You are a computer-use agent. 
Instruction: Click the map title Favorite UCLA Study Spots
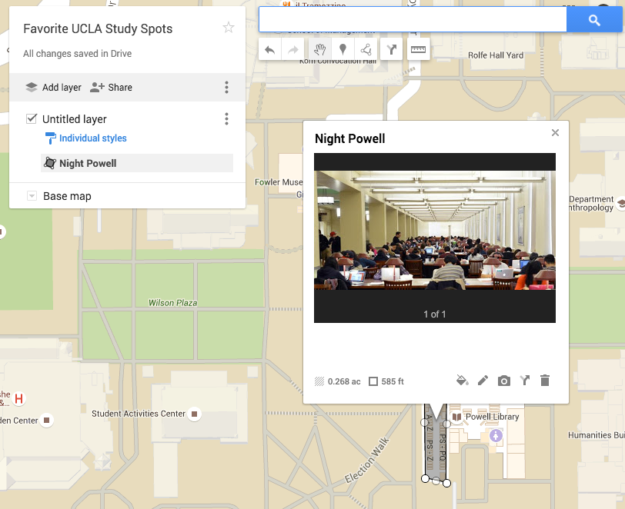(x=98, y=28)
